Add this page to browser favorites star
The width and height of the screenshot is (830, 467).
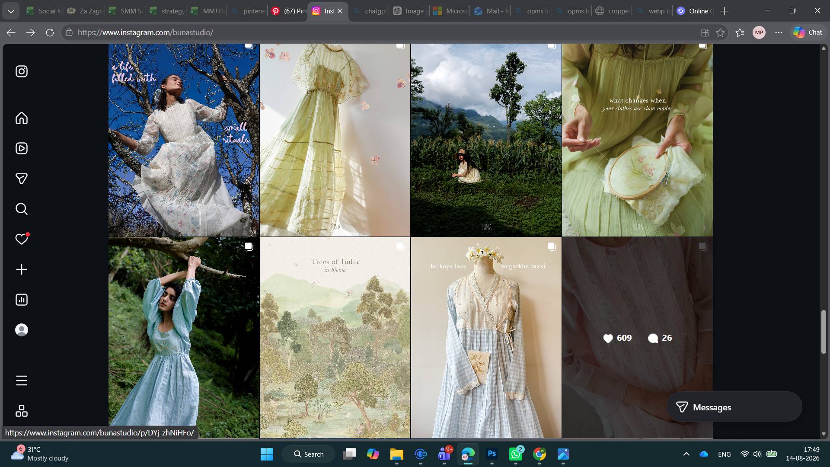tap(720, 32)
